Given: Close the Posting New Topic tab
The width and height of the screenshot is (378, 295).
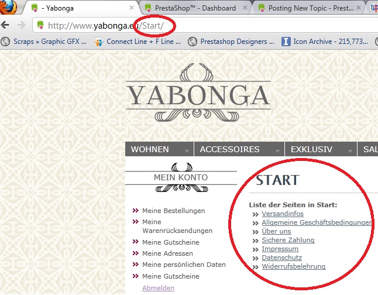Looking at the screenshot, I should [359, 8].
